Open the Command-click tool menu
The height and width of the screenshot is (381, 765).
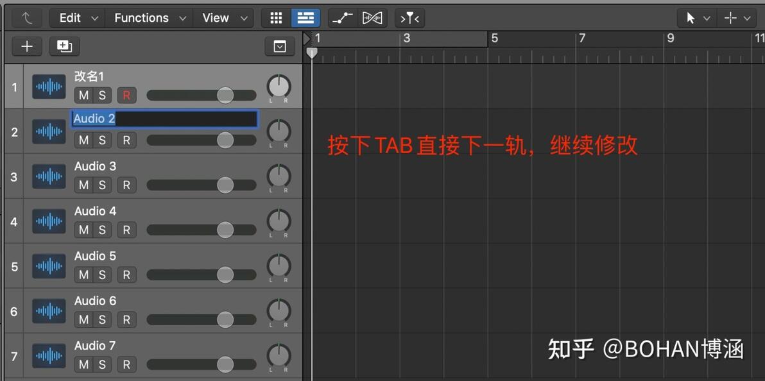coord(737,18)
